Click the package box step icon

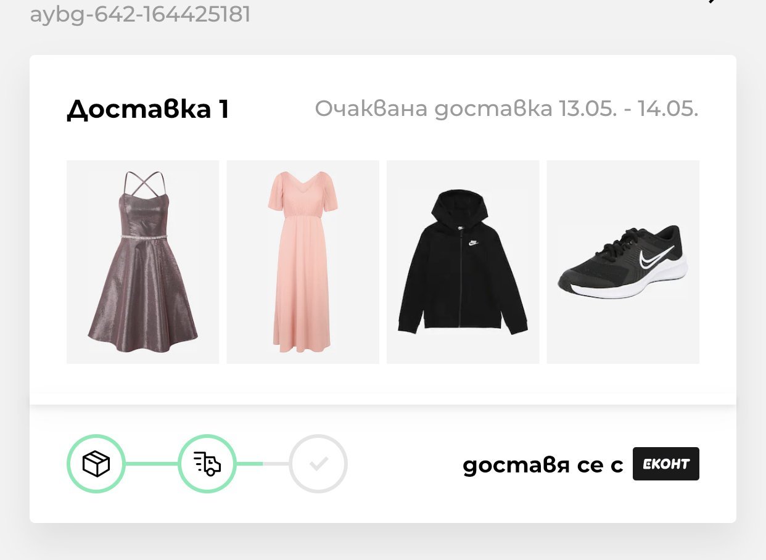(x=96, y=464)
